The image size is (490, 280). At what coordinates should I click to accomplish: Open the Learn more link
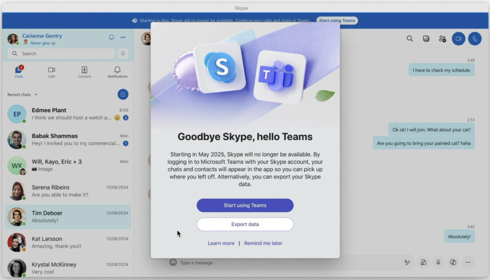(x=221, y=243)
